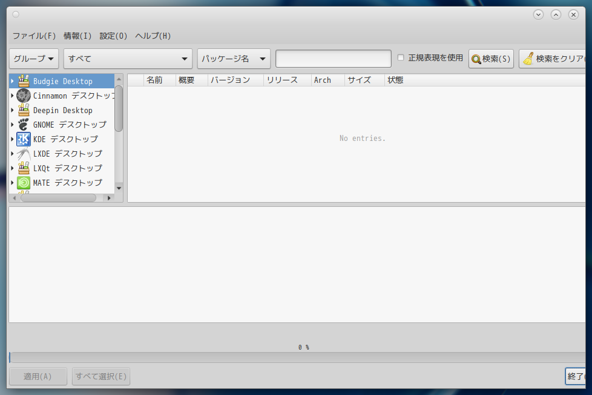Screen dimensions: 592x395
Task: Open the ヘルプ(H) menu
Action: [x=153, y=36]
